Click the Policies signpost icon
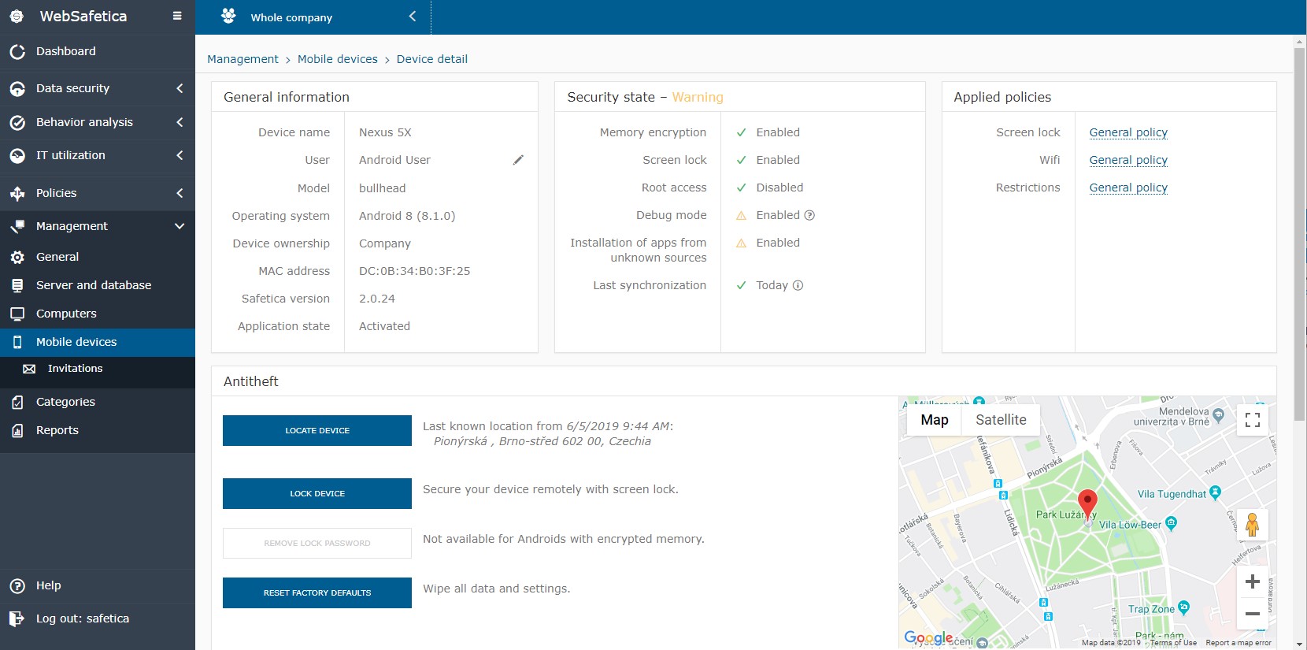Viewport: 1307px width, 650px height. (x=17, y=193)
